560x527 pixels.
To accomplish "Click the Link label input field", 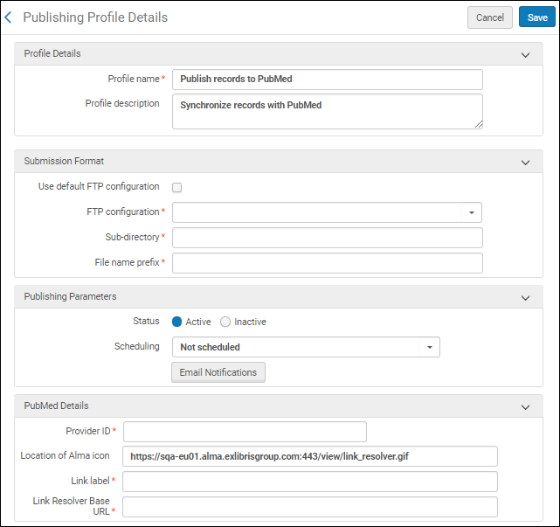I will [310, 482].
